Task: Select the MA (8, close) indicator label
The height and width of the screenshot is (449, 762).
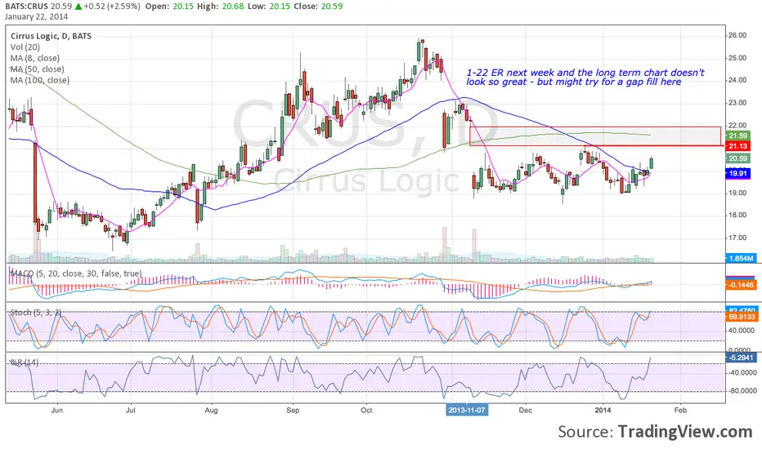Action: click(x=35, y=58)
